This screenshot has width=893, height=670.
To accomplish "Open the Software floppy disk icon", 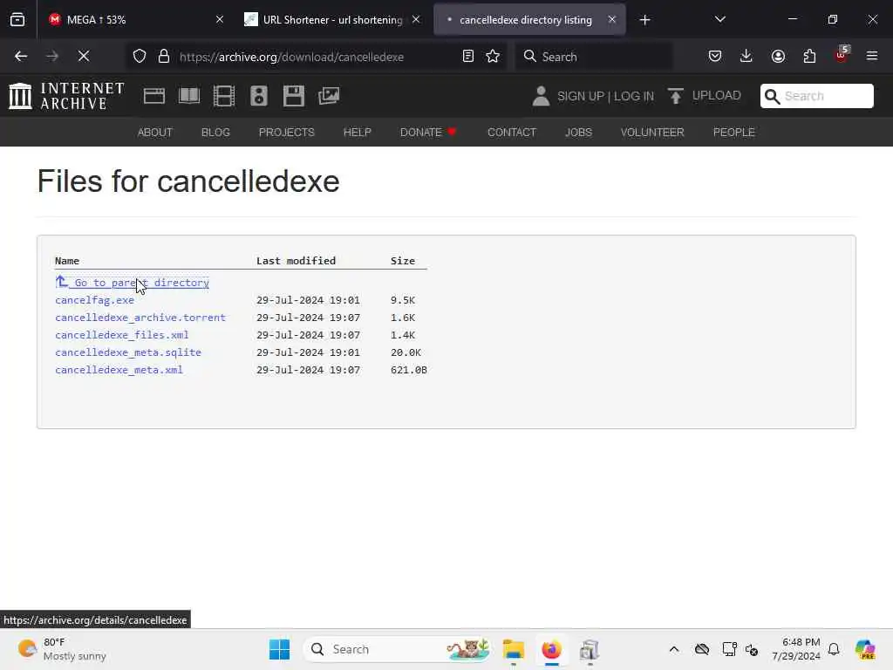I will (294, 96).
